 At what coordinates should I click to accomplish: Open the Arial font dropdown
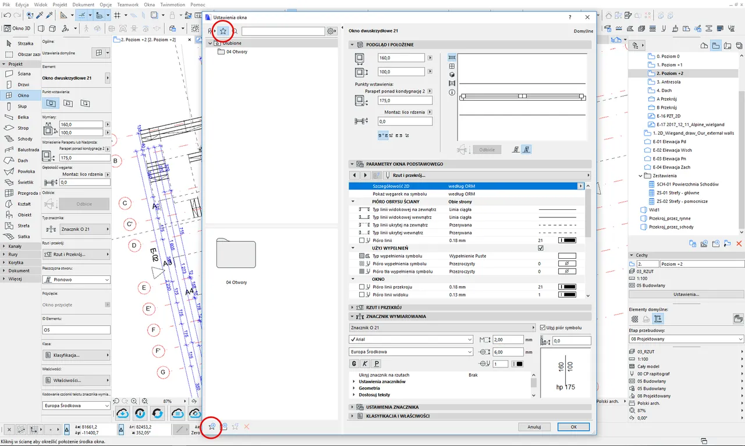click(411, 340)
